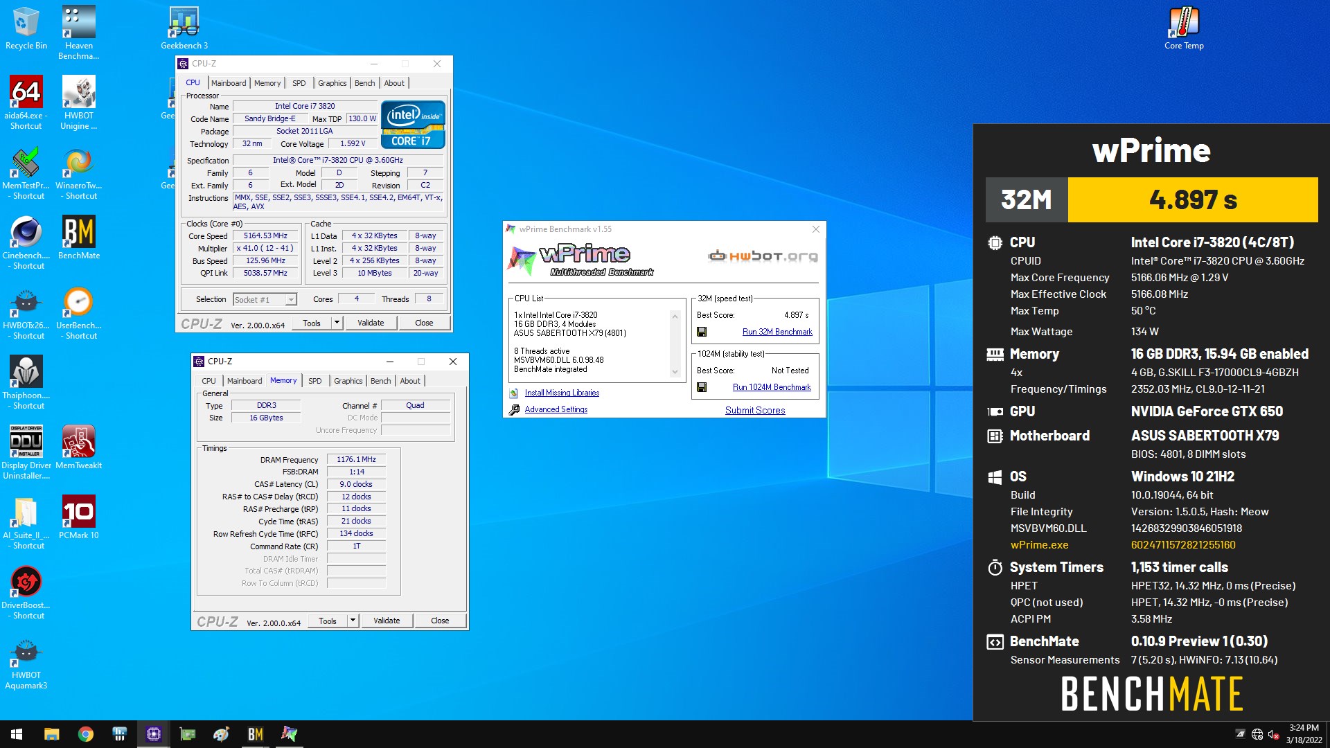1330x748 pixels.
Task: Click the DRAM Frequency value 1176.1 MHz
Action: pyautogui.click(x=356, y=459)
